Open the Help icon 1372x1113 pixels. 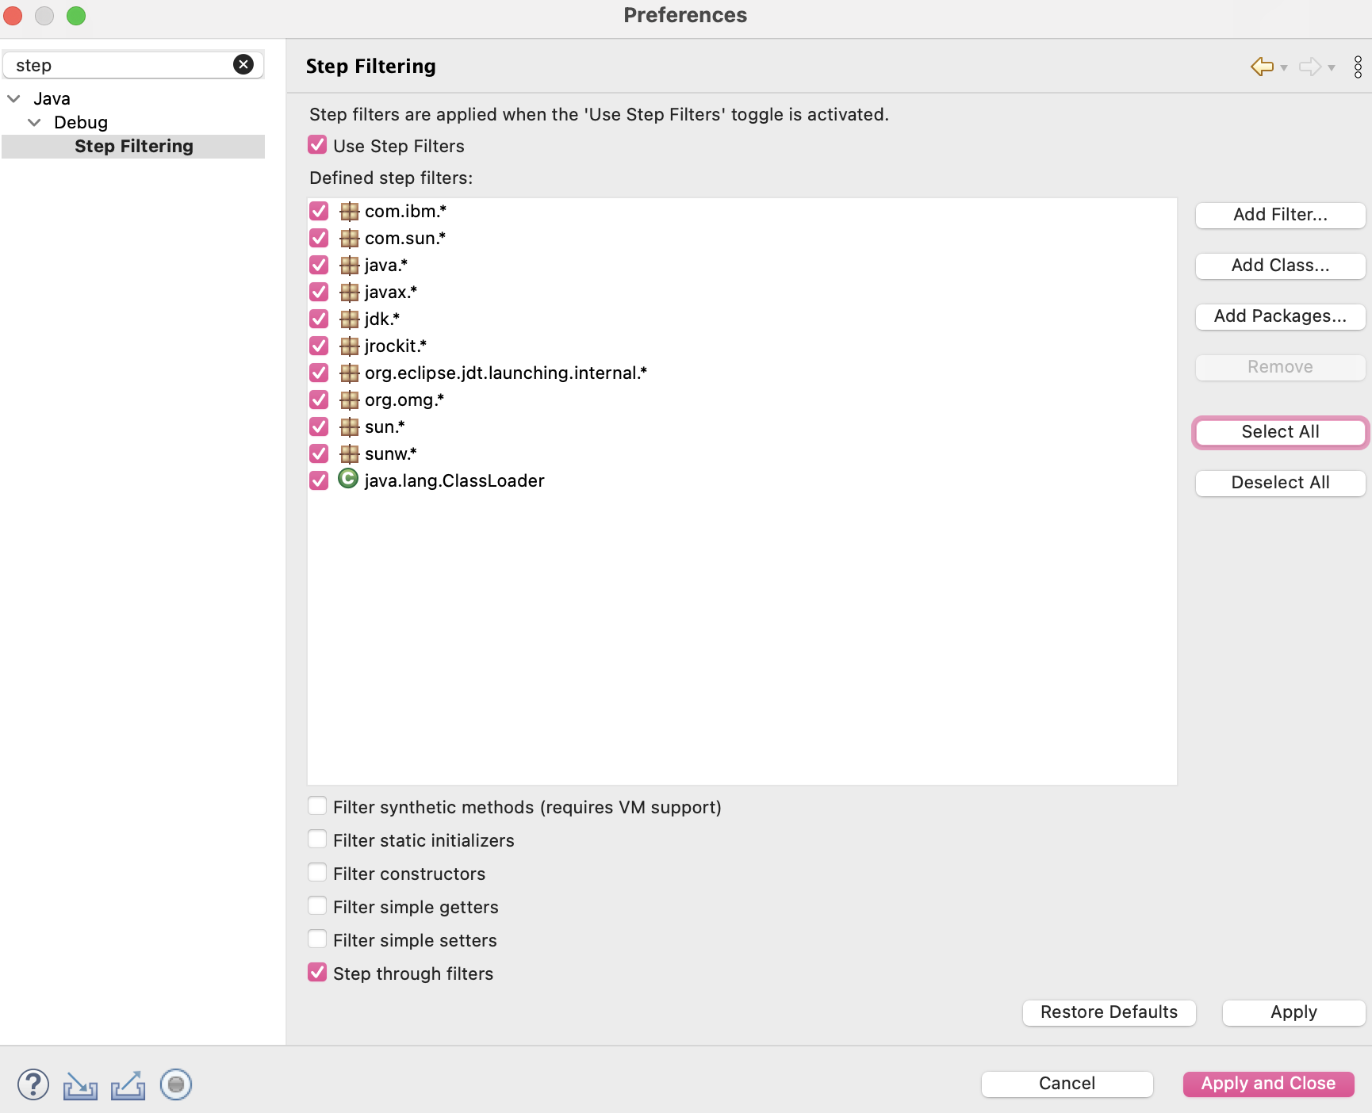(x=33, y=1084)
